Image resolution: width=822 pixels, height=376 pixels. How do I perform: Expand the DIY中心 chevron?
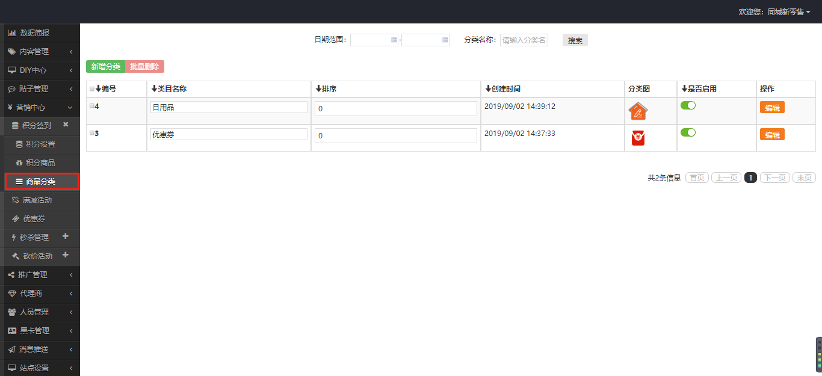point(71,70)
